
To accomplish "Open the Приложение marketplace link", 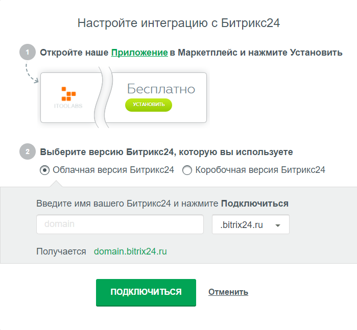I will [139, 53].
